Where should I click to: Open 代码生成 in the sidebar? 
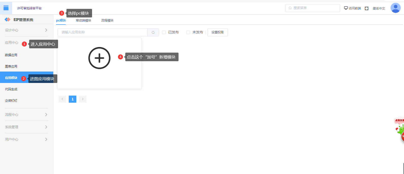tap(27, 89)
